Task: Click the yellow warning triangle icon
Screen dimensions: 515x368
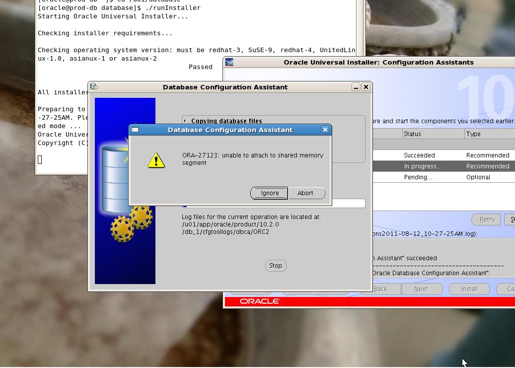Action: 156,160
